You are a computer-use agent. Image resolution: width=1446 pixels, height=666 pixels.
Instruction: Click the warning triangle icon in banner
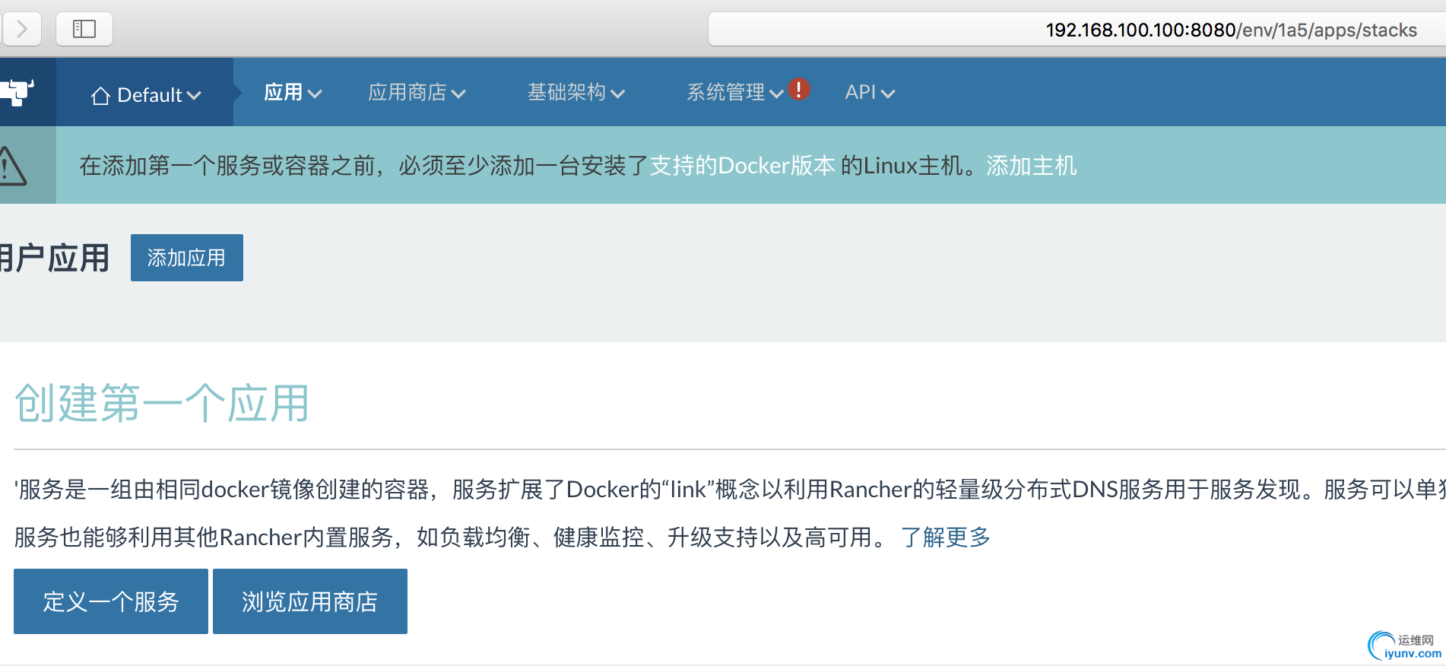12,166
